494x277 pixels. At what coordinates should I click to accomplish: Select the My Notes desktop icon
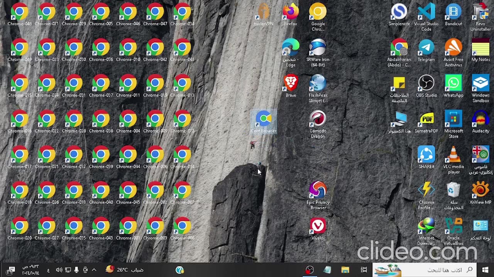pos(480,50)
